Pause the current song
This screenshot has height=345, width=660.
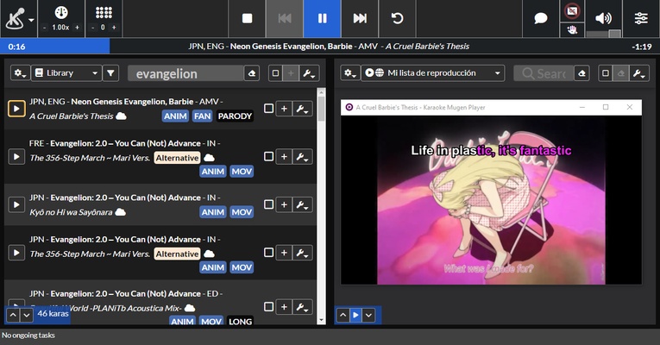pos(323,18)
